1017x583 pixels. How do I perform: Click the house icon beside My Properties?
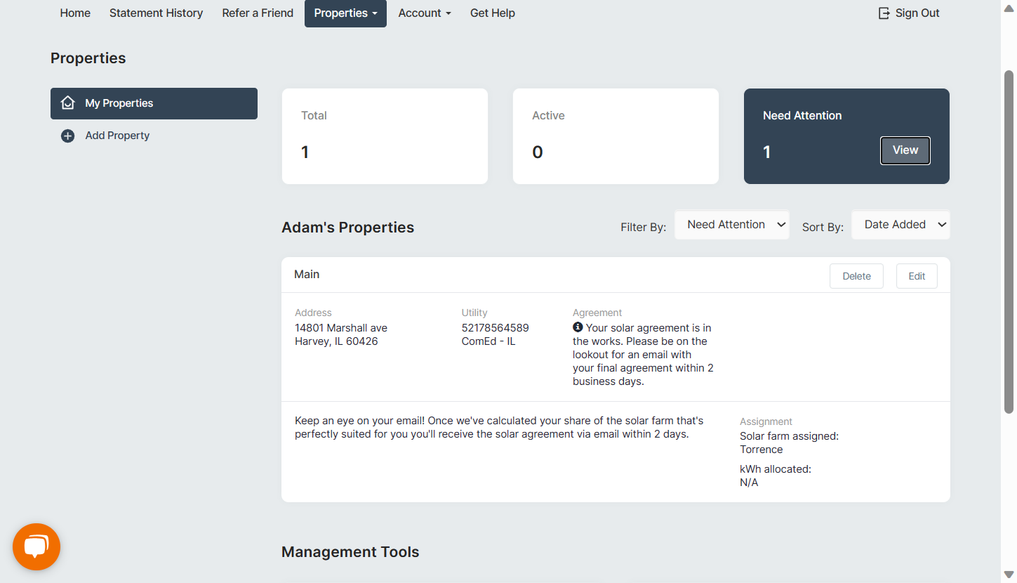[x=67, y=103]
